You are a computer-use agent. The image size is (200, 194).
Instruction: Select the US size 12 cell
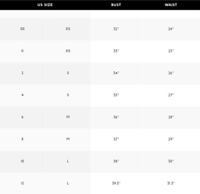pos(22,183)
